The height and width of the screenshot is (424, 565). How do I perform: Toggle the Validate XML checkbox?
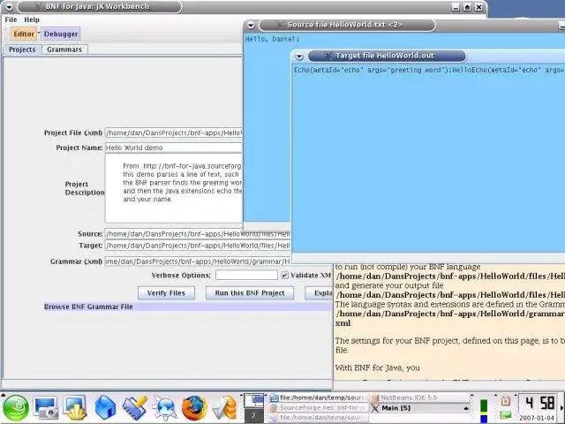[284, 276]
